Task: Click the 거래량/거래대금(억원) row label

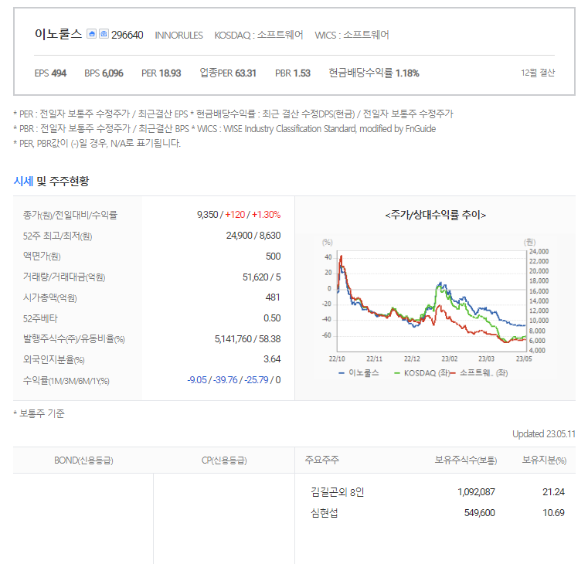Action: coord(64,277)
